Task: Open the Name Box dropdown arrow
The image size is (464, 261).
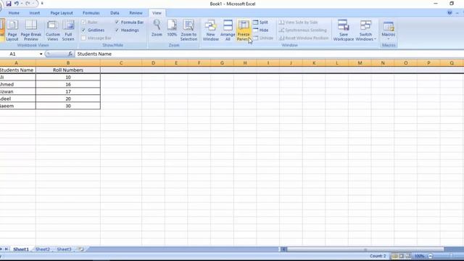Action: (x=41, y=54)
